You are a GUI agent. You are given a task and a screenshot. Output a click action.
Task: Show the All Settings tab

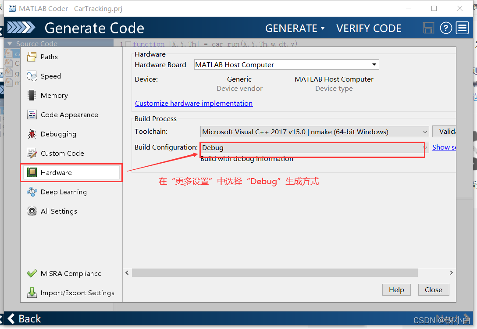click(x=71, y=211)
